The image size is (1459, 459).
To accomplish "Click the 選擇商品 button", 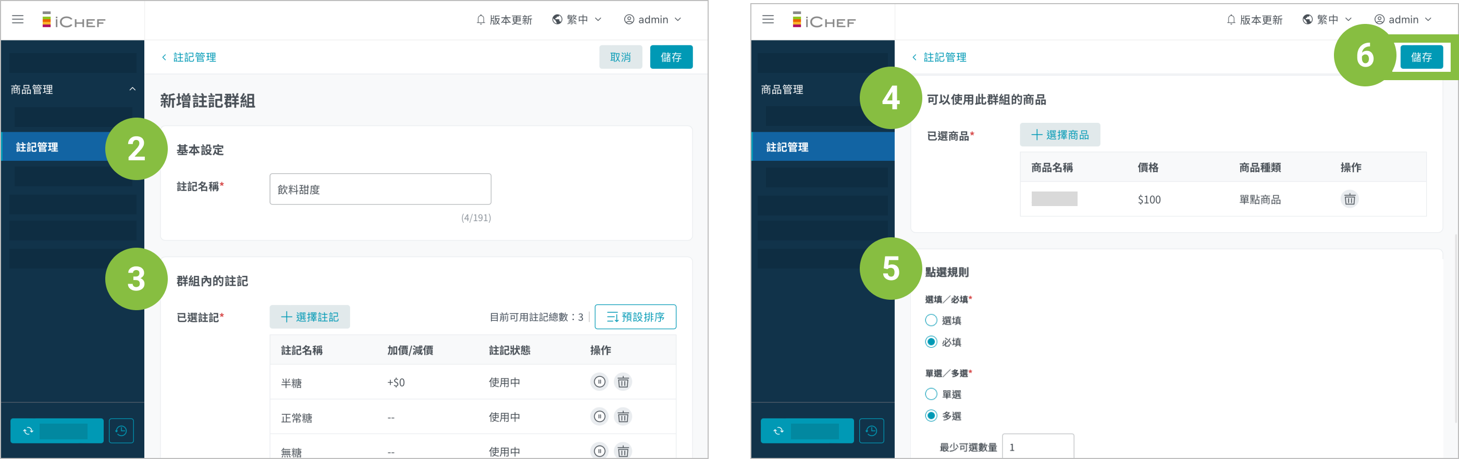I will pyautogui.click(x=1060, y=135).
